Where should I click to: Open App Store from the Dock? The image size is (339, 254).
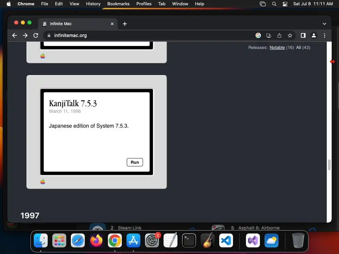(133, 240)
